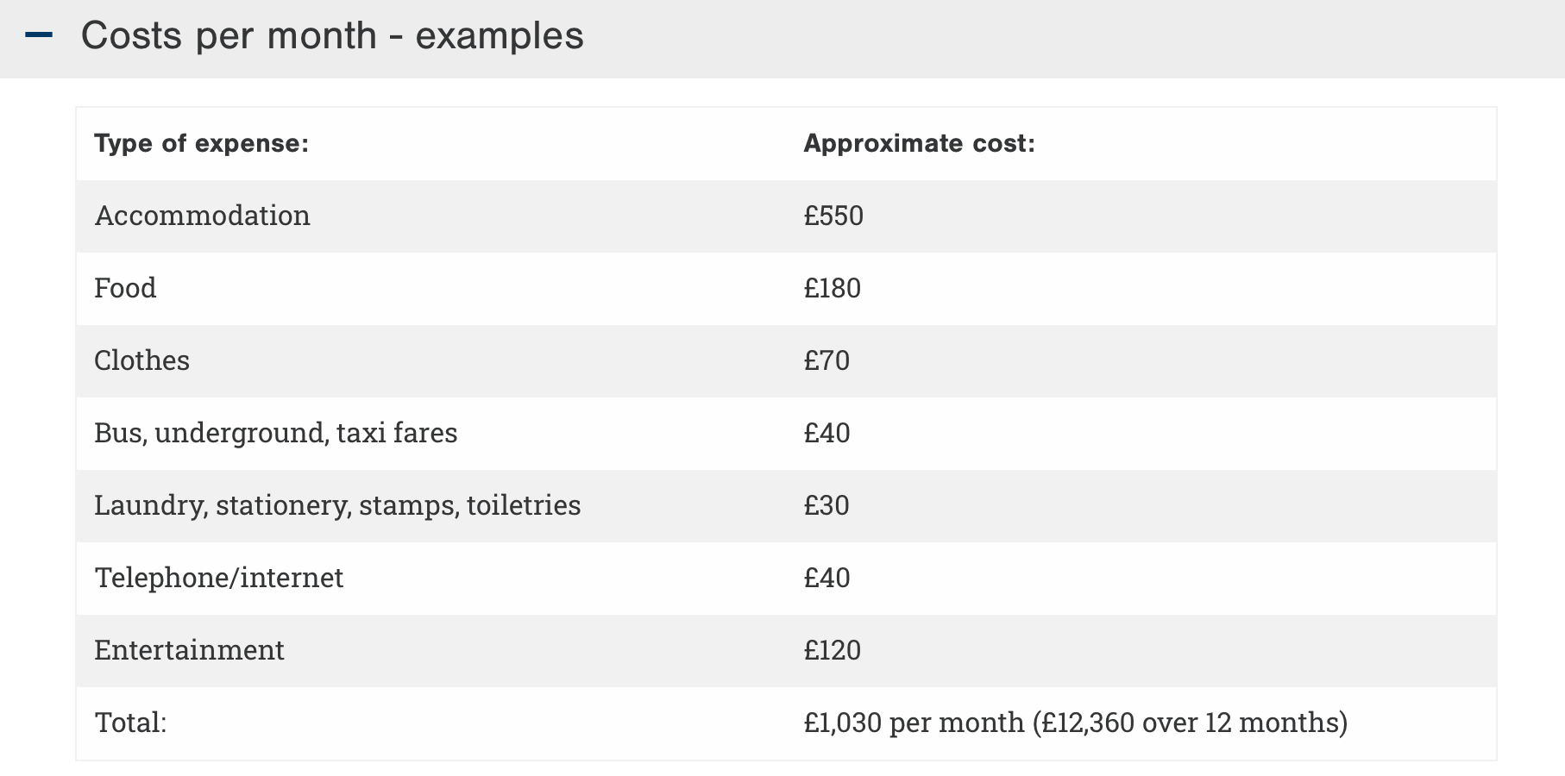Click the "Costs per month - examples" heading
Viewport: 1565px width, 776px height.
point(332,36)
